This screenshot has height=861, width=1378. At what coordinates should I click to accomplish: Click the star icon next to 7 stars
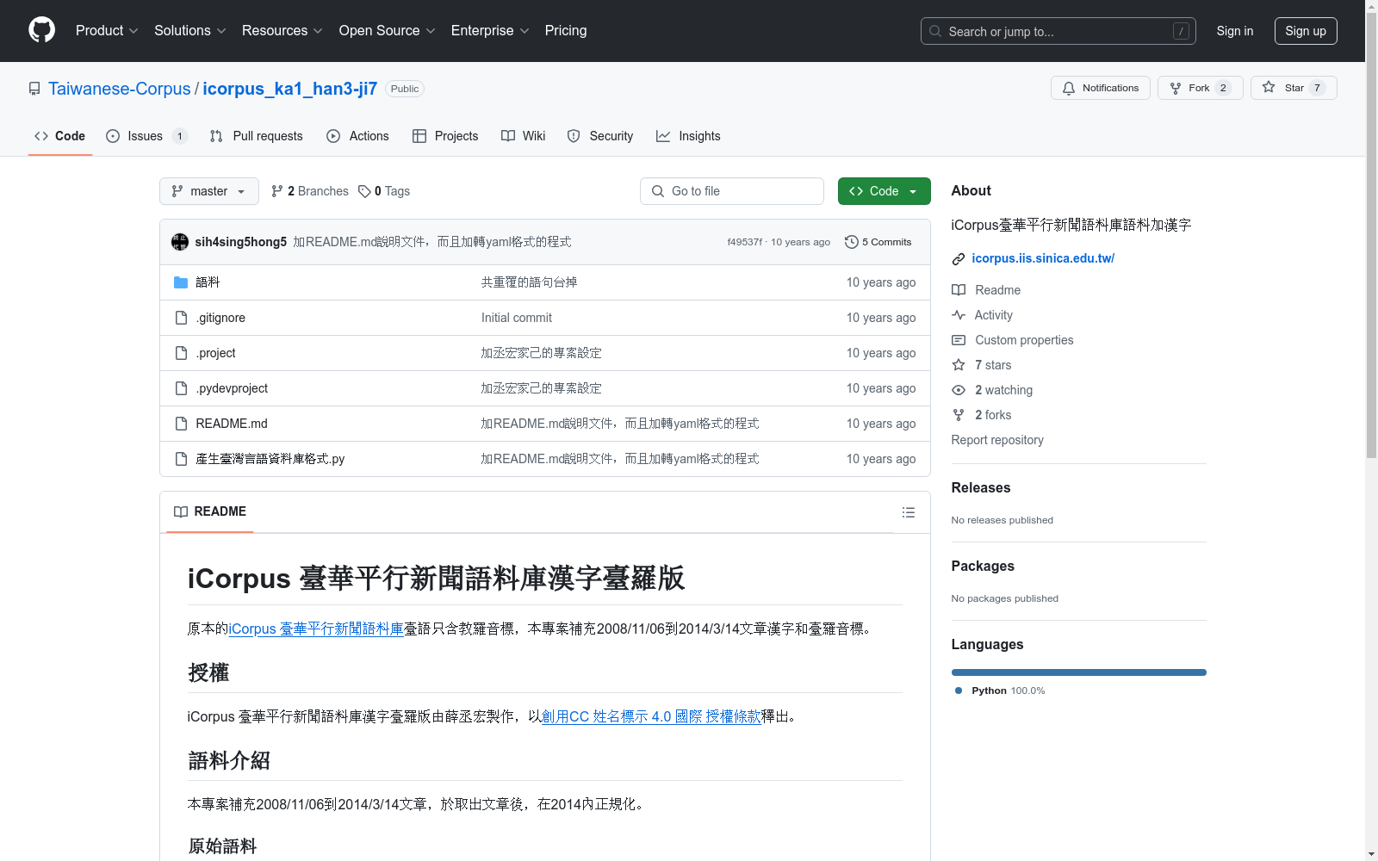tap(959, 365)
